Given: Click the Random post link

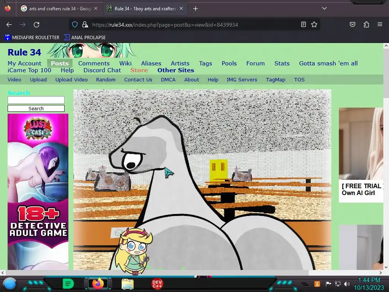Looking at the screenshot, I should 106,80.
